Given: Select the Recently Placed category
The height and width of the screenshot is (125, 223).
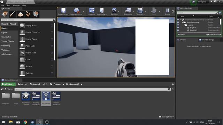Looking at the screenshot, I should [x=9, y=24].
